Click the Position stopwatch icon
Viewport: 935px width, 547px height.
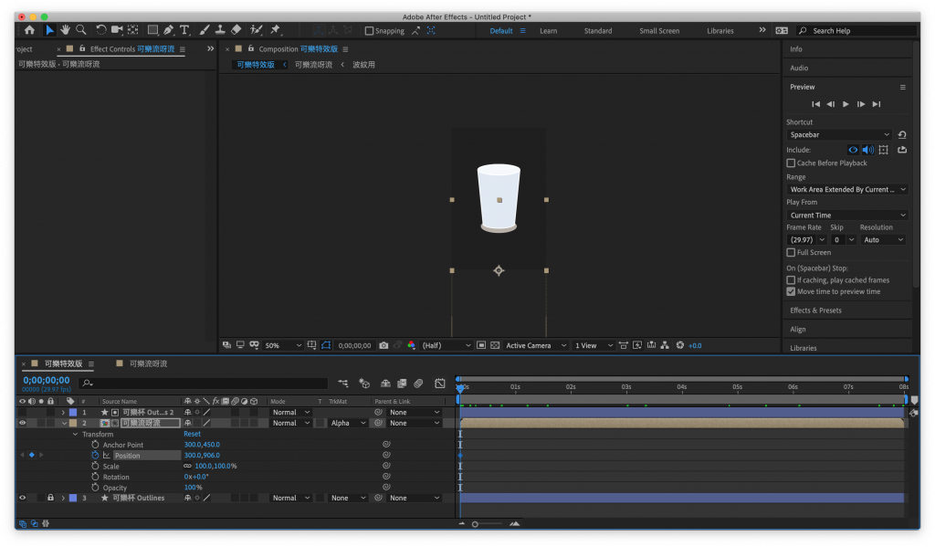pyautogui.click(x=95, y=455)
